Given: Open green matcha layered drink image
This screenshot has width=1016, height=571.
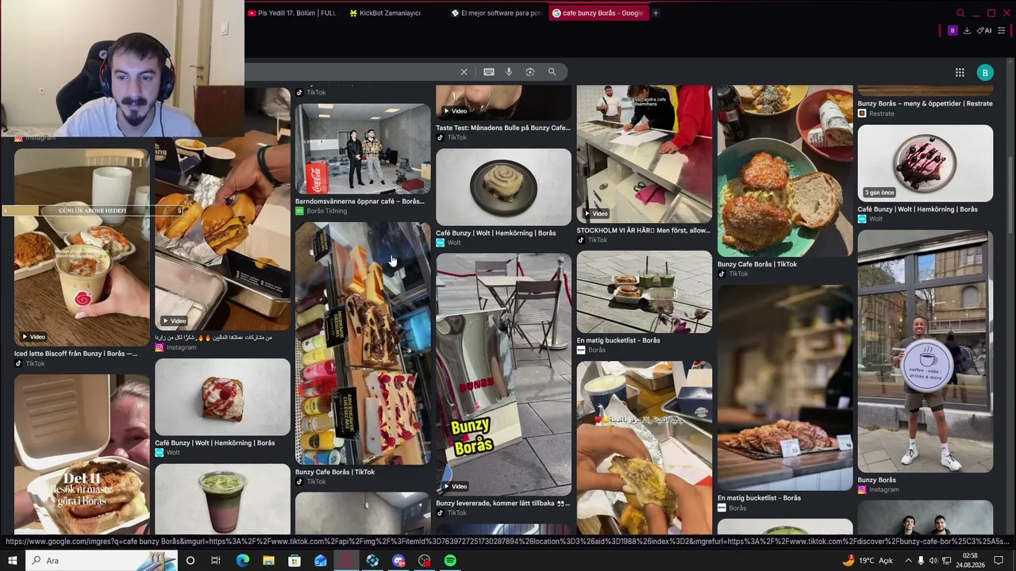Looking at the screenshot, I should coord(222,499).
